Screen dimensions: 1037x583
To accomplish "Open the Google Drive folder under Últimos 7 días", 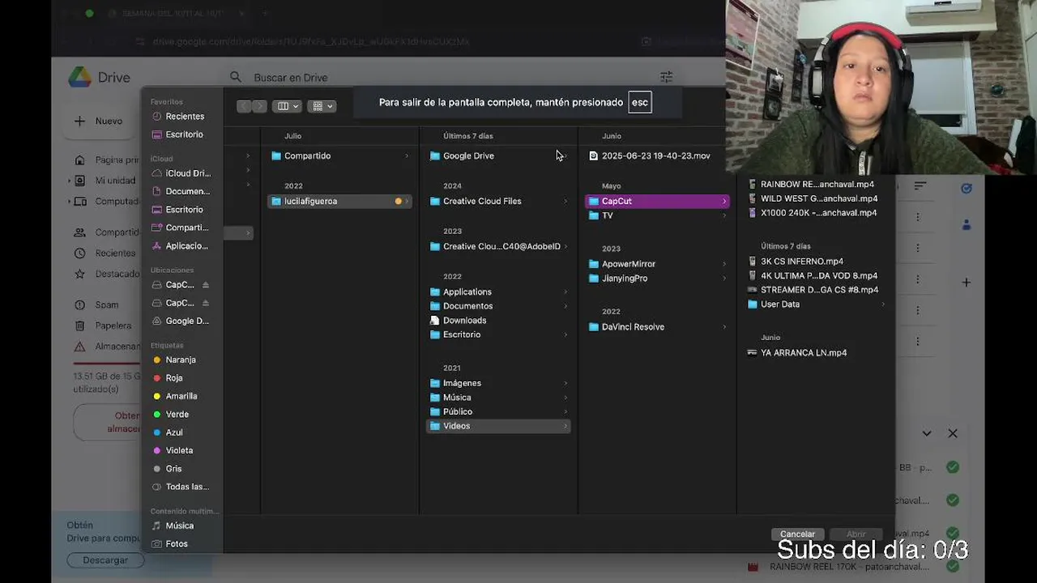I will (498, 155).
